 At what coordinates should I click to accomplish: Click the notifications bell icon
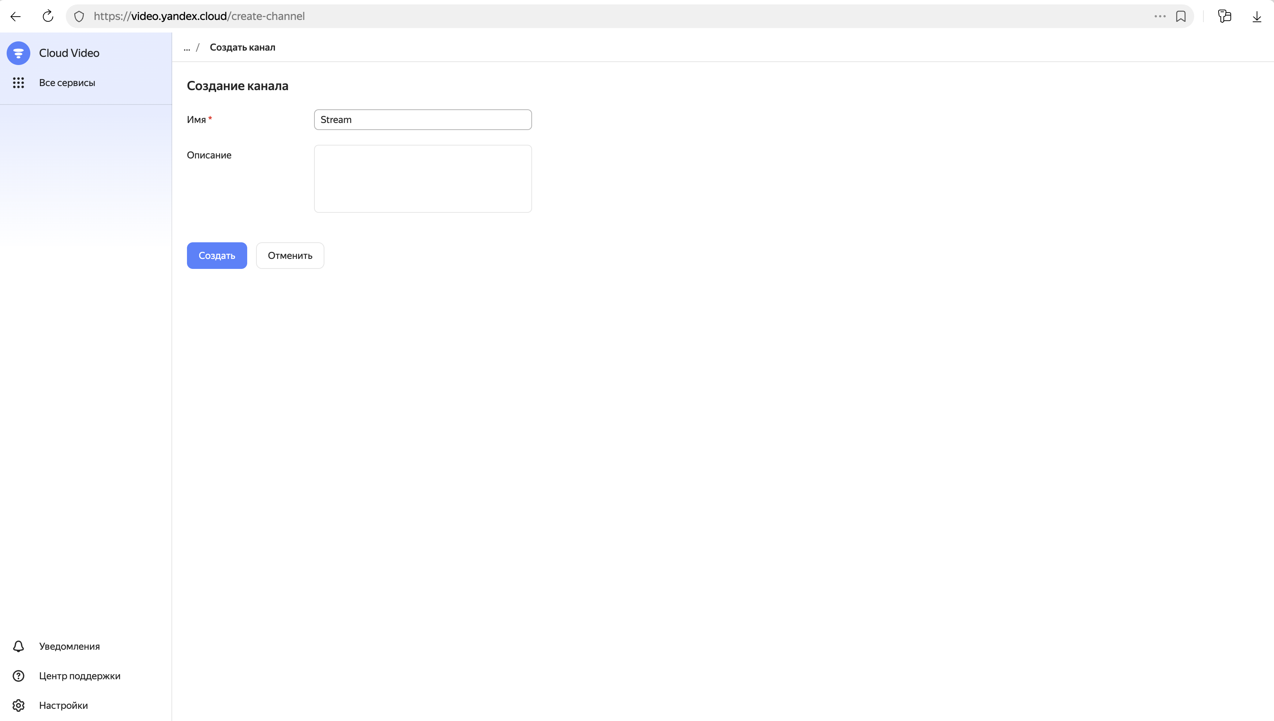point(18,646)
